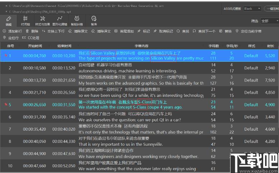Click the 字符/秒 column header
279x173 pixels.
pos(232,46)
